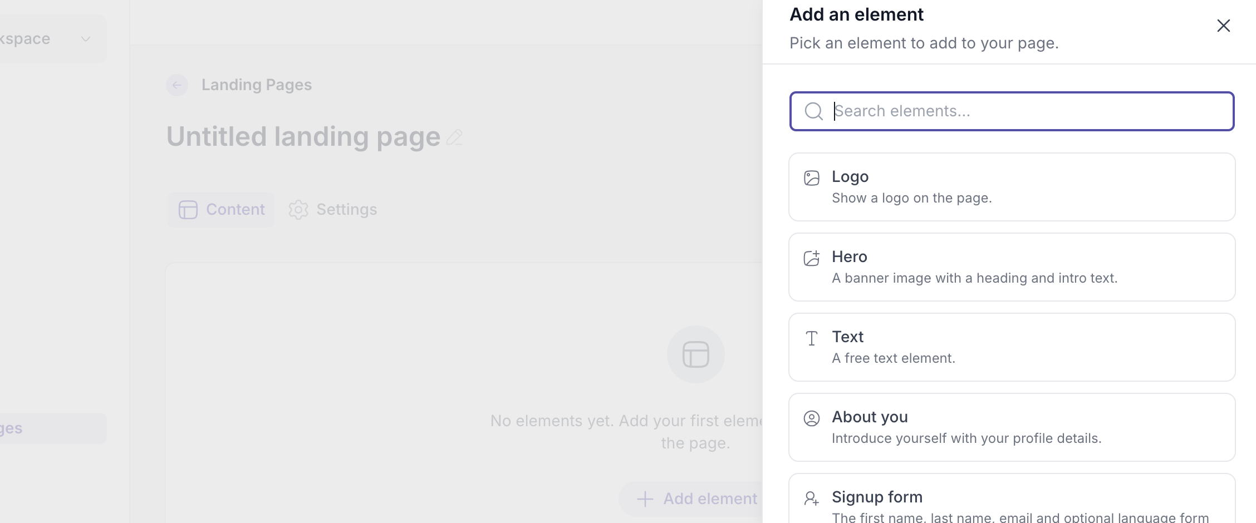Click the About you profile icon
The height and width of the screenshot is (523, 1256).
812,418
